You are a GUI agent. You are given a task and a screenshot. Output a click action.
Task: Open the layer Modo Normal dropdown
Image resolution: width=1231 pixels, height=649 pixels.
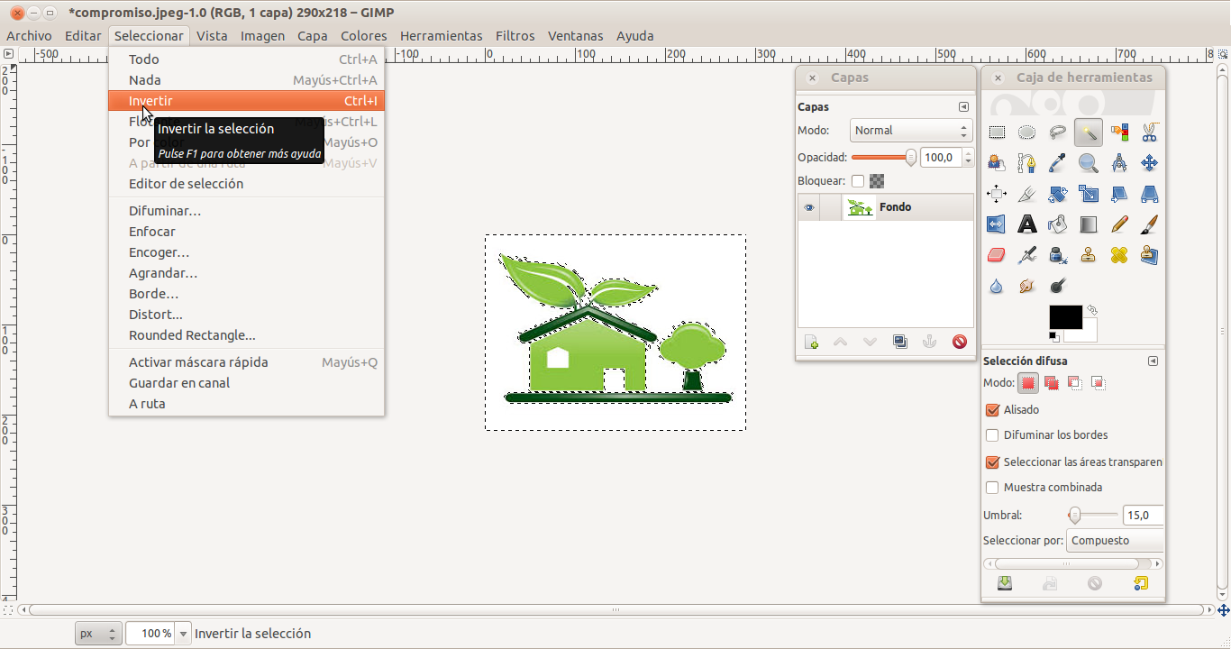pos(910,131)
